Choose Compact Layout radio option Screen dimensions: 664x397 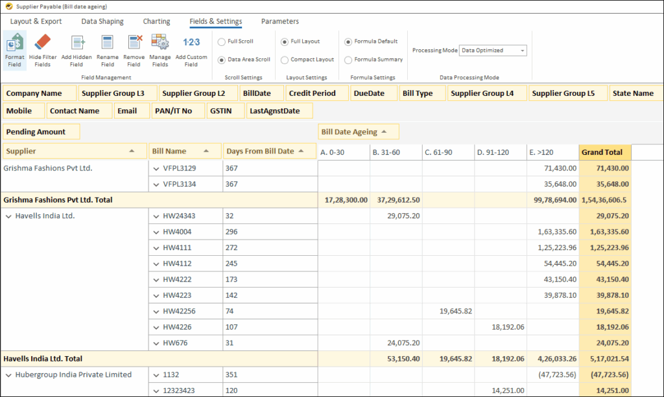tap(285, 60)
